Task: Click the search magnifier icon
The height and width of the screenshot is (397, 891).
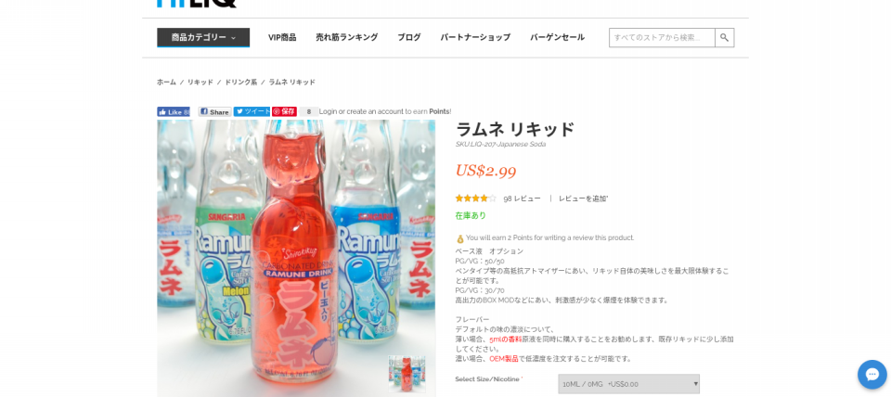Action: [x=724, y=37]
